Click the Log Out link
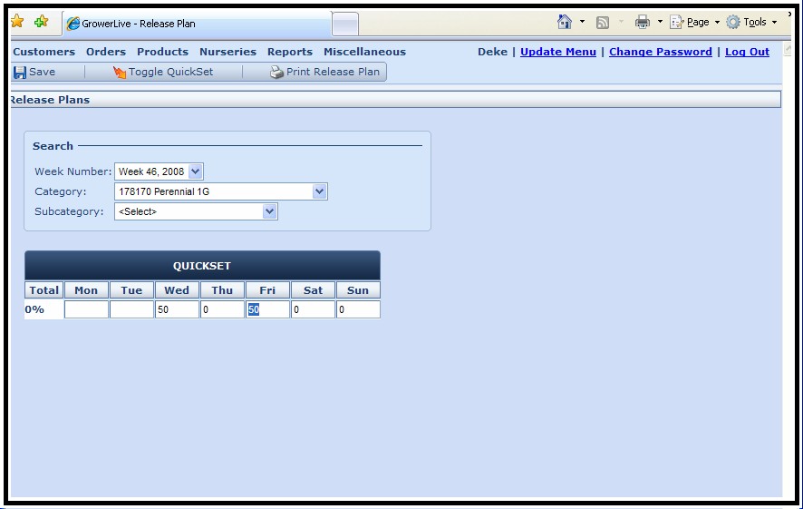The image size is (803, 509). pos(747,52)
